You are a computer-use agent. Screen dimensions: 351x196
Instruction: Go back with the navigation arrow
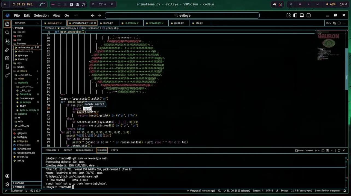(x=93, y=16)
